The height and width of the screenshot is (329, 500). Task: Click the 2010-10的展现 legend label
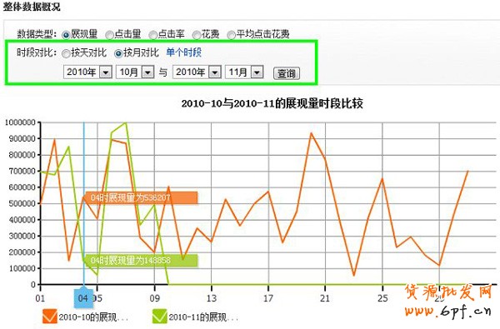pos(93,317)
